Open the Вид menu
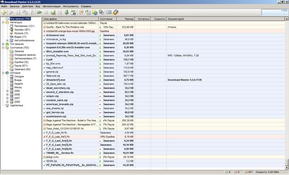Screen dimensions: 289x175 38,6
